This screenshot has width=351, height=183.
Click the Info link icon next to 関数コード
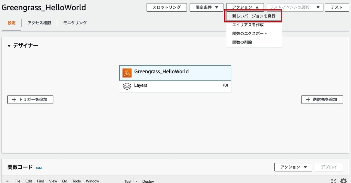tap(39, 168)
